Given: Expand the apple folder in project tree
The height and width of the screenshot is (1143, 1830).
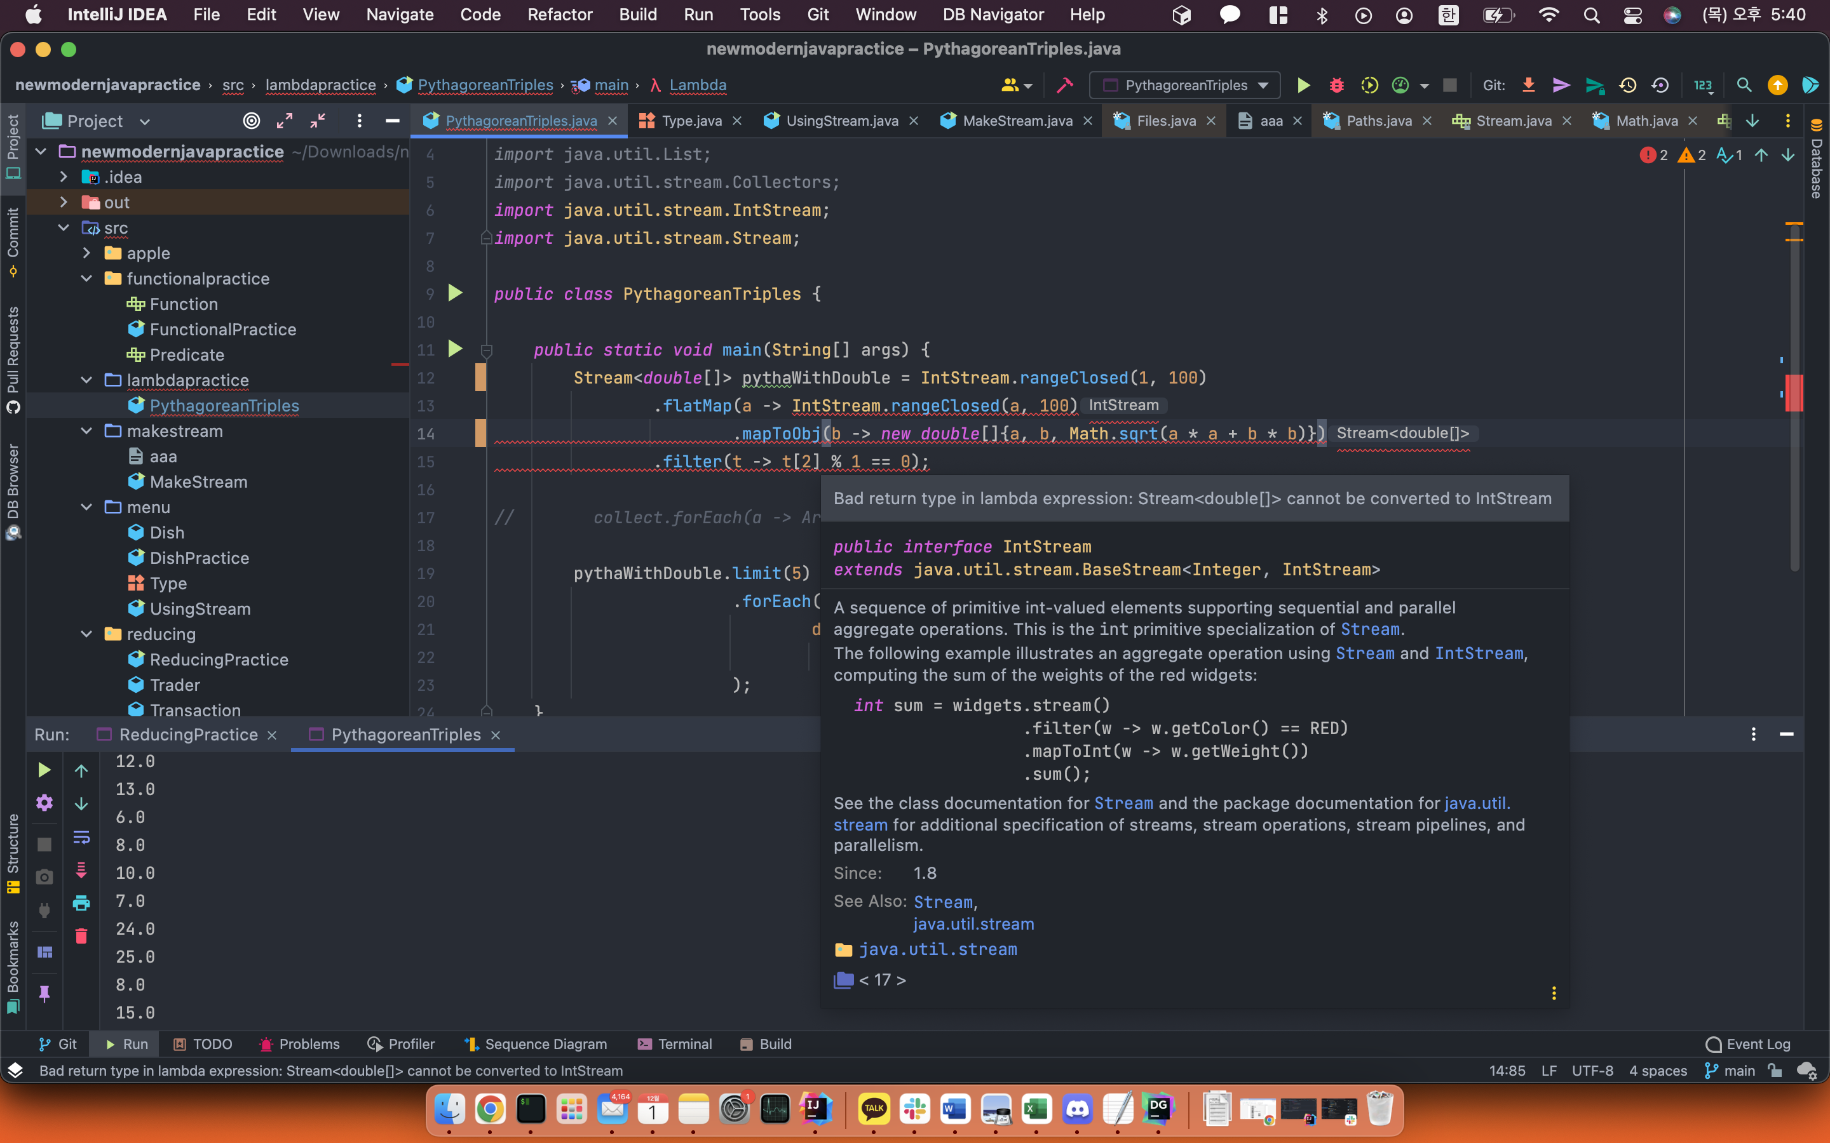Looking at the screenshot, I should 86,253.
